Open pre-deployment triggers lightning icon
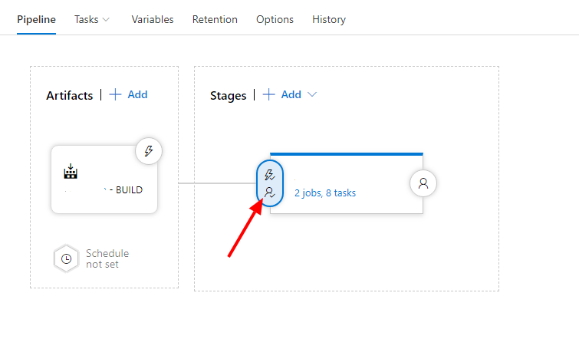The image size is (579, 339). [269, 175]
